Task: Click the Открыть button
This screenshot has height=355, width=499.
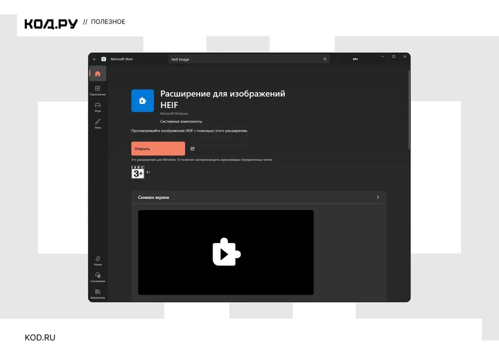Action: pos(158,148)
